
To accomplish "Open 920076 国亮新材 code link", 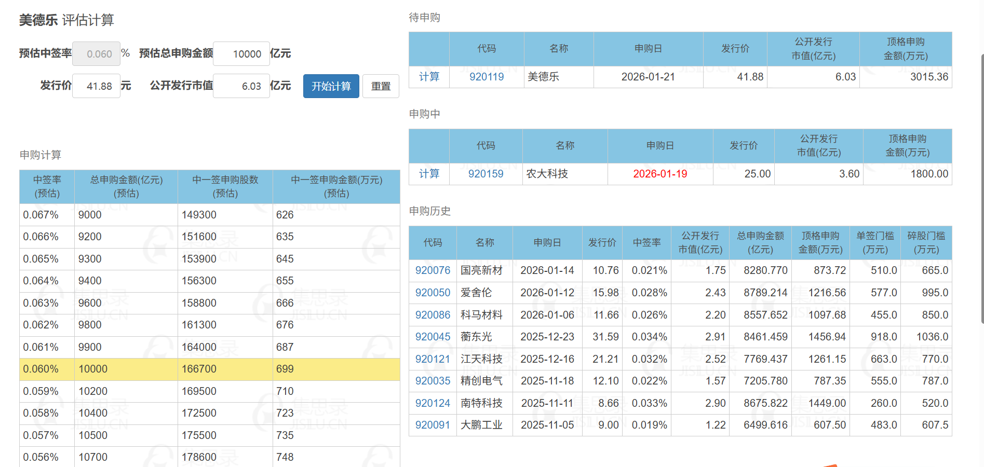I will [433, 270].
